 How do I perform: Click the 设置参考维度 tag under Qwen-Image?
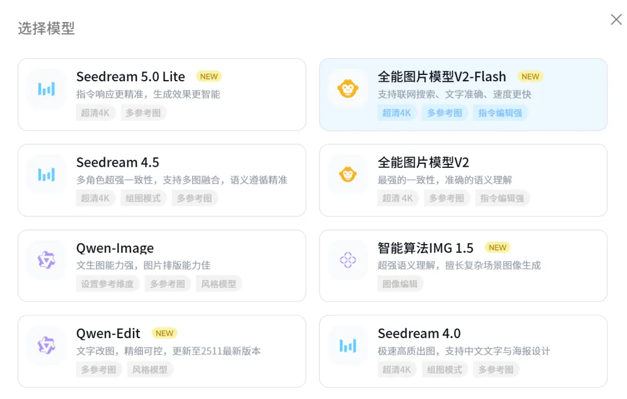point(107,284)
